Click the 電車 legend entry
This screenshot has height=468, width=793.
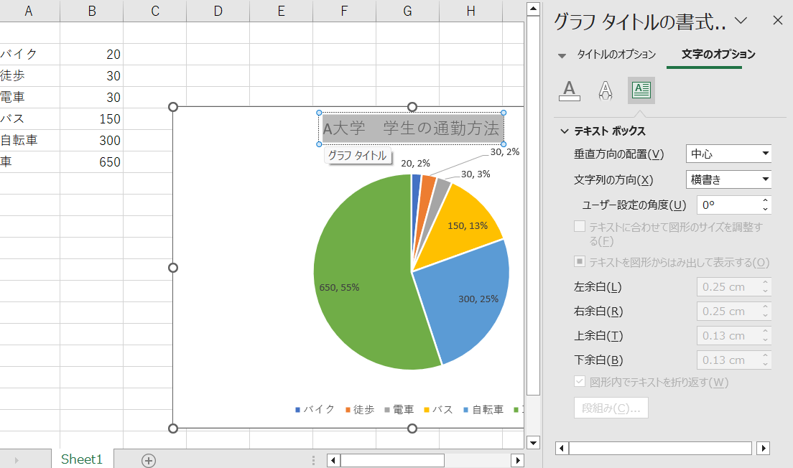click(399, 409)
